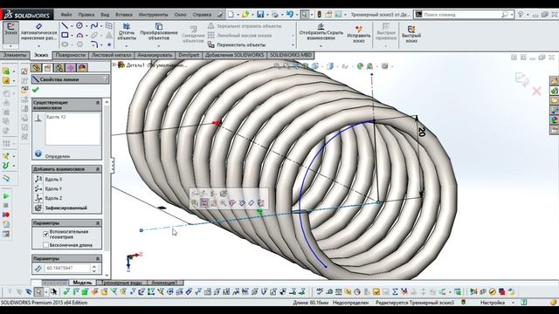Switch to Поверхности ribbon tab
This screenshot has height=314, width=559.
pyautogui.click(x=70, y=55)
